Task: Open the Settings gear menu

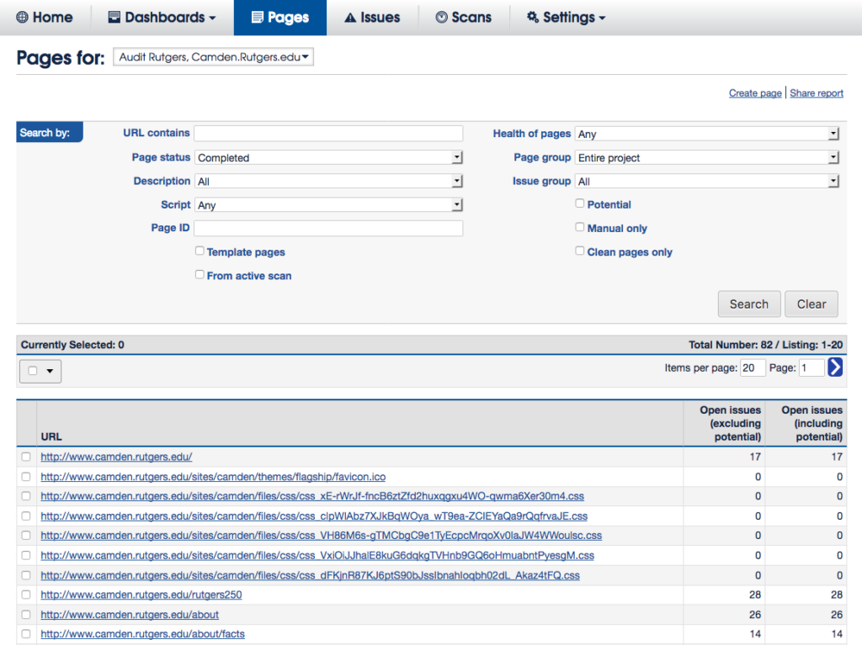Action: point(566,17)
